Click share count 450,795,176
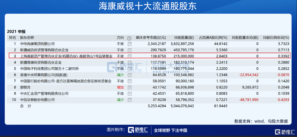The image size is (297, 137). point(184,50)
